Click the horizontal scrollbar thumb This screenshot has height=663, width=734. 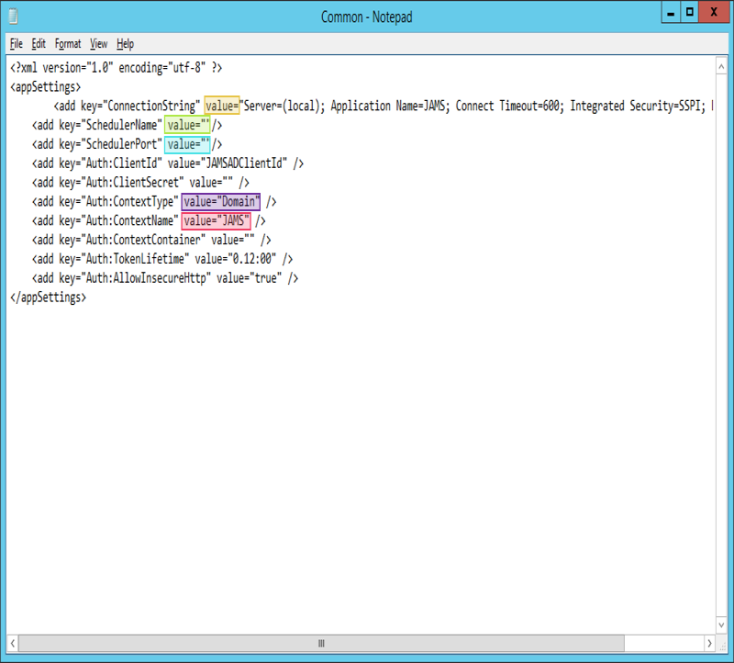tap(321, 644)
